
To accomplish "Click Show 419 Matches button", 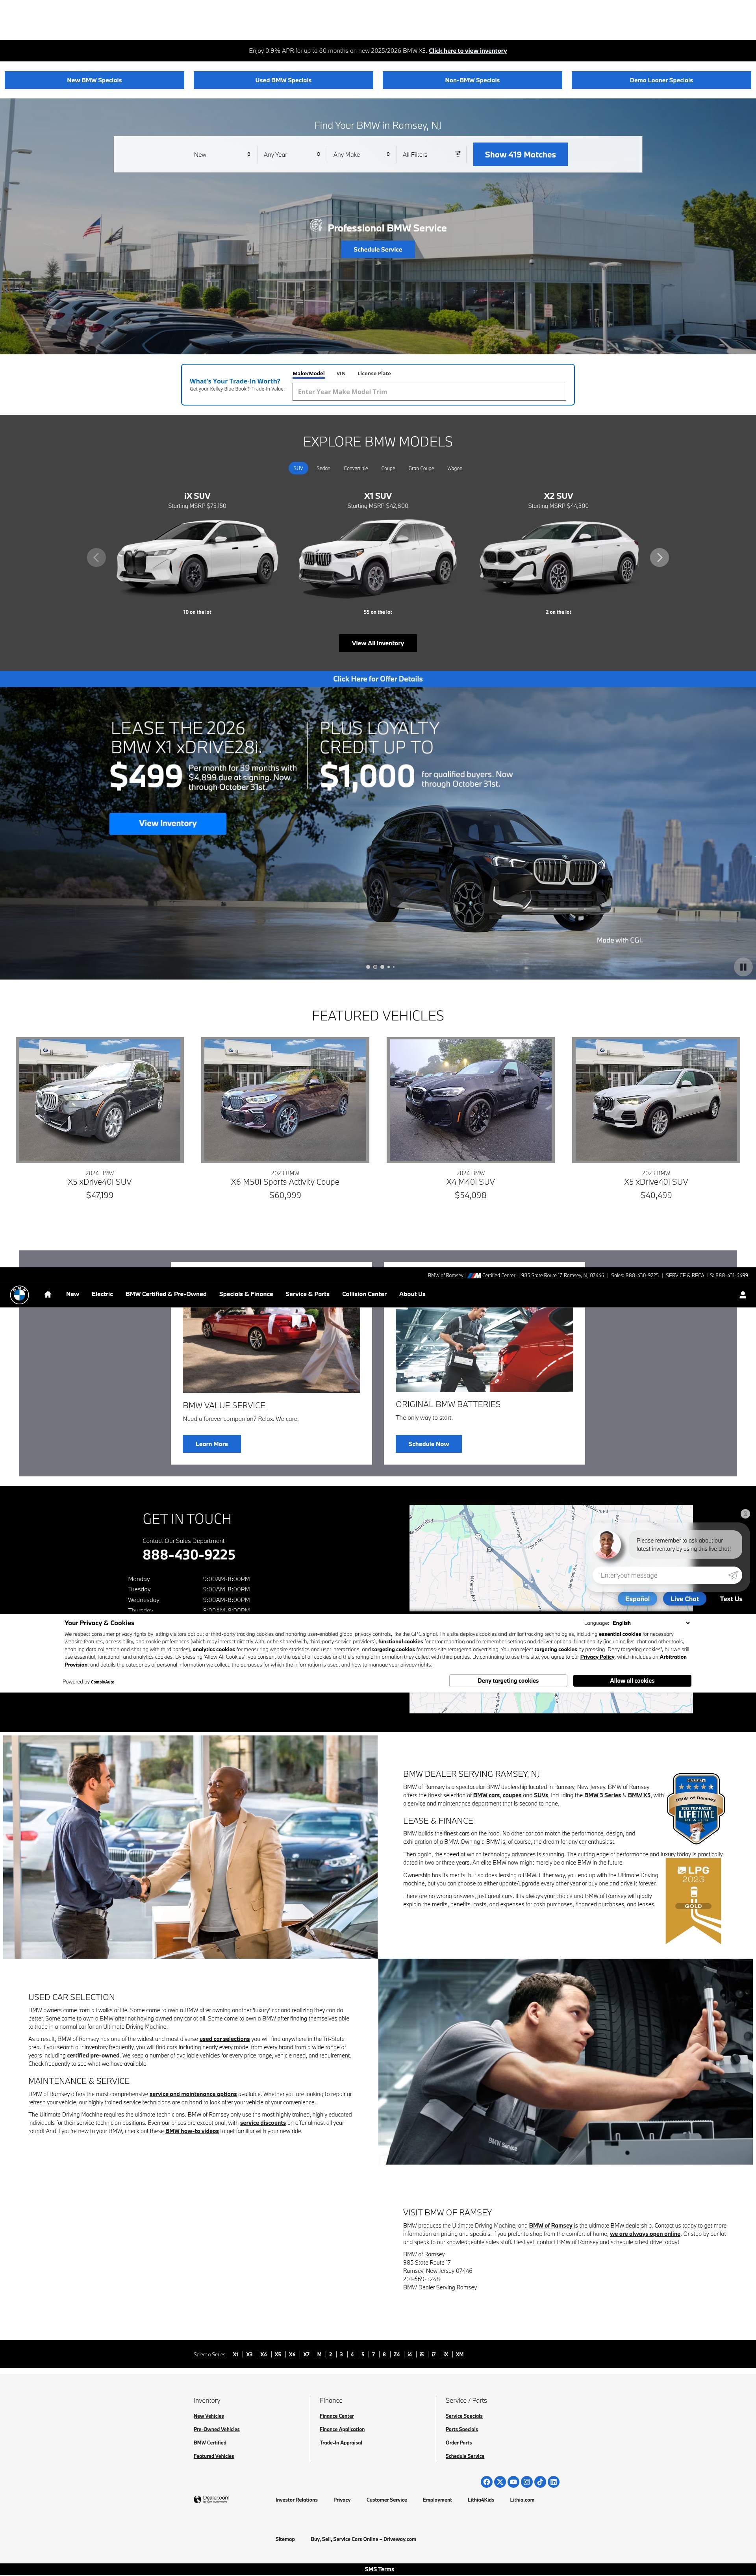I will click(x=520, y=154).
